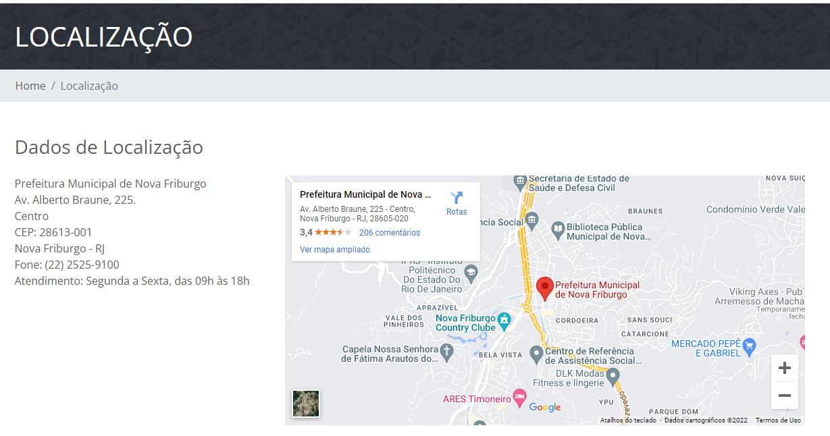Click the red Prefeitura Municipal map pin
The width and height of the screenshot is (830, 436).
coord(544,288)
